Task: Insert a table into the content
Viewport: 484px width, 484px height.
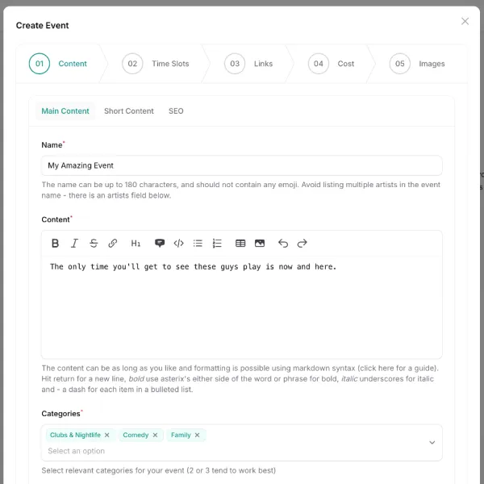Action: pos(240,244)
